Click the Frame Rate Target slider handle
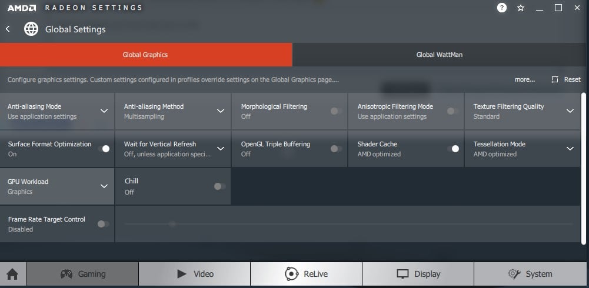 click(x=172, y=224)
